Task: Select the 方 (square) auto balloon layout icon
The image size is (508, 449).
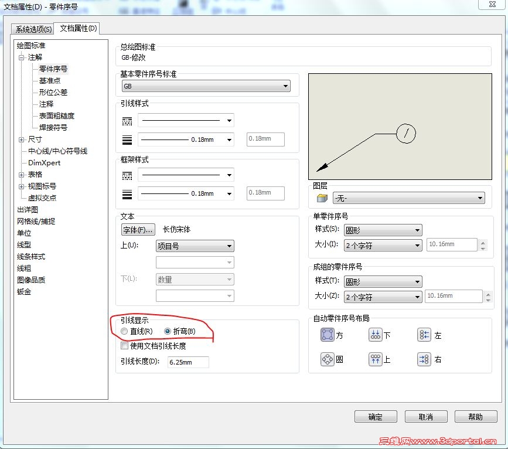Action: click(327, 335)
